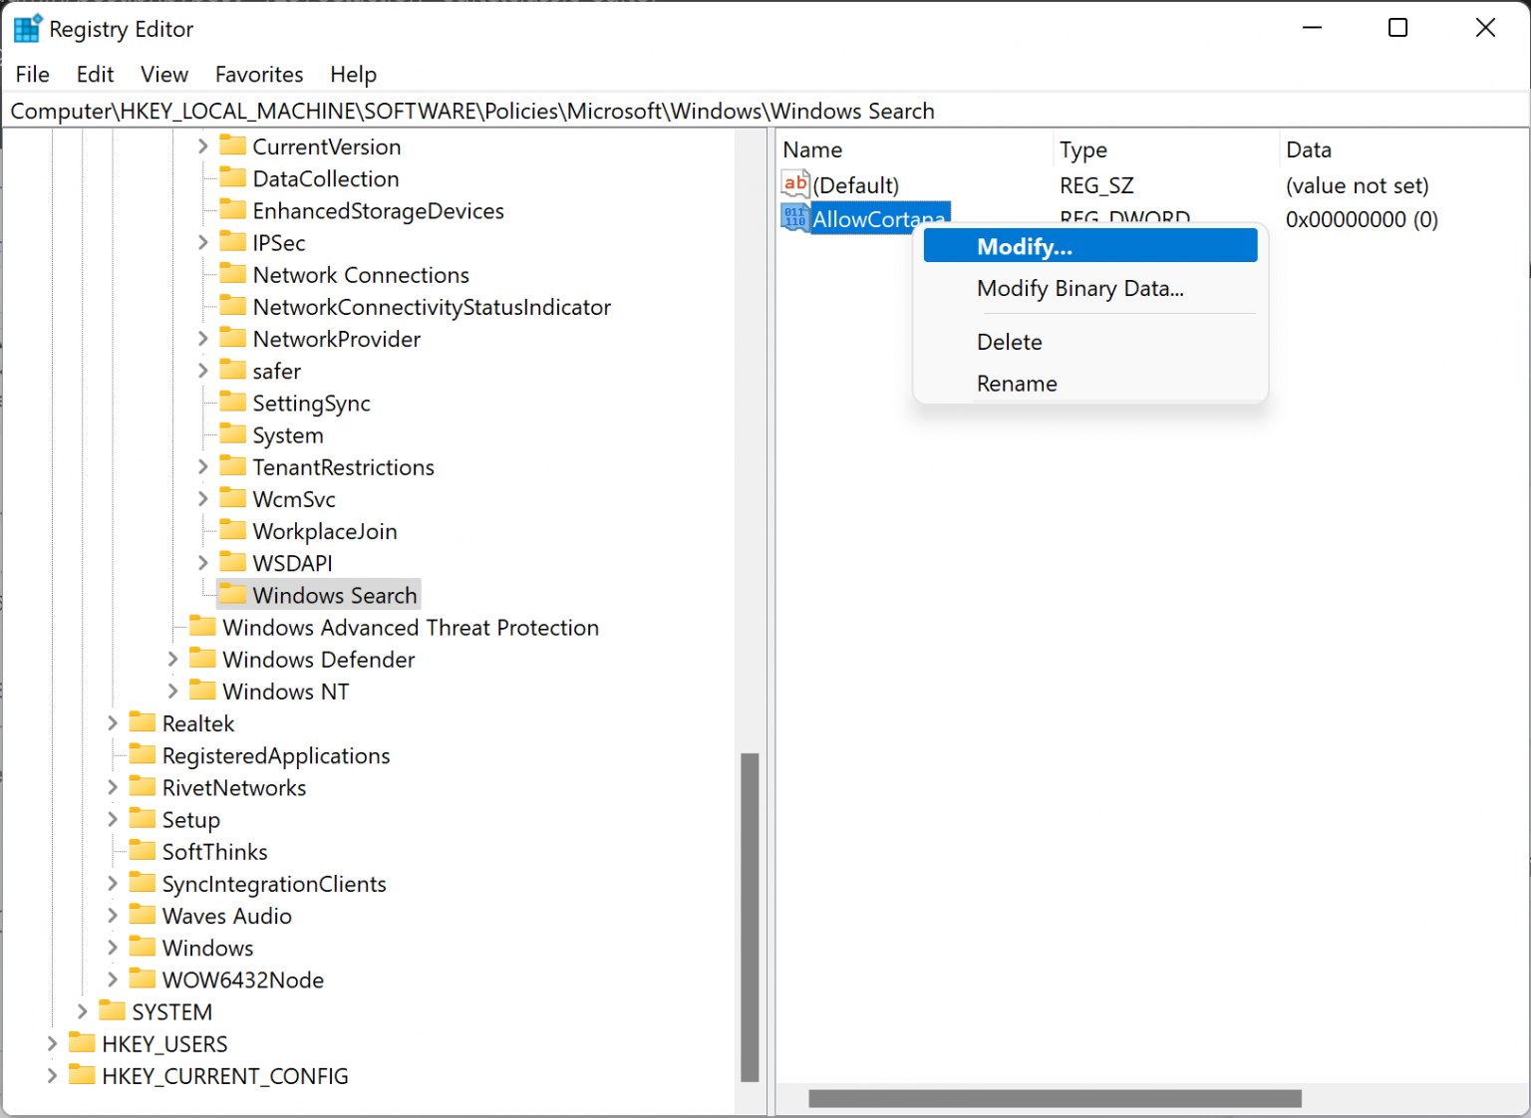This screenshot has height=1118, width=1531.
Task: Choose Modify Binary Data... from context menu
Action: (1090, 288)
